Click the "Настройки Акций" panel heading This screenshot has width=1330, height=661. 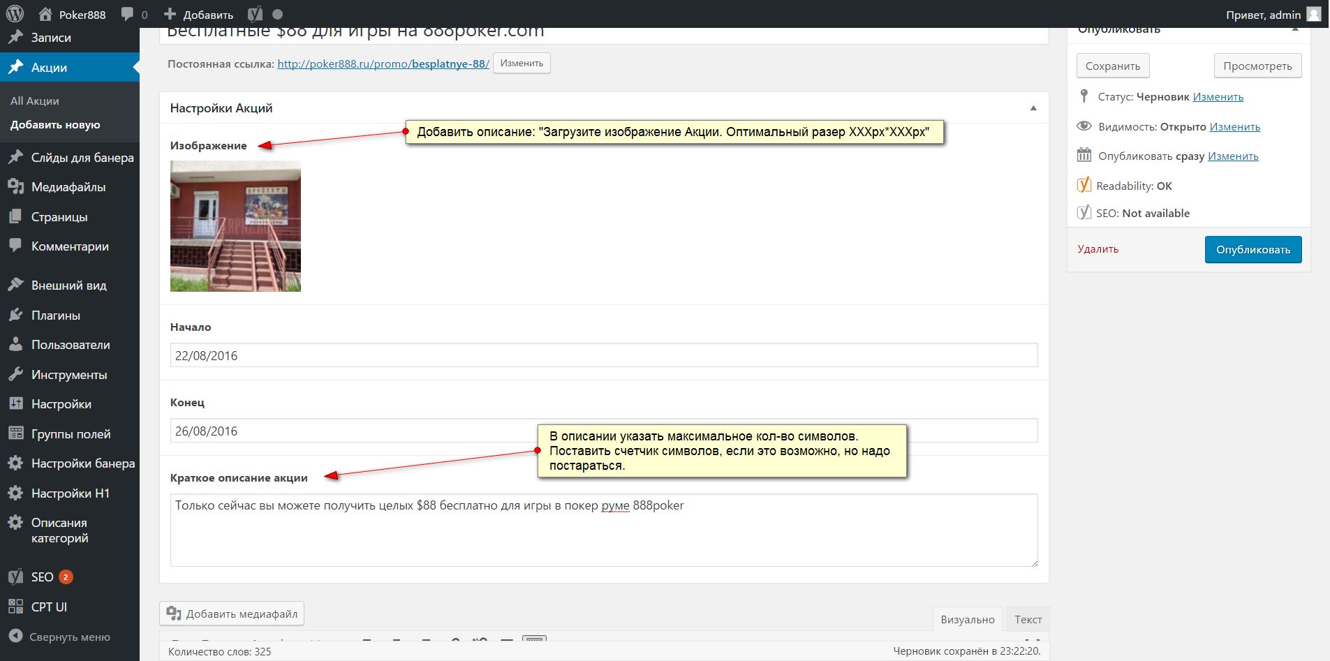[221, 108]
